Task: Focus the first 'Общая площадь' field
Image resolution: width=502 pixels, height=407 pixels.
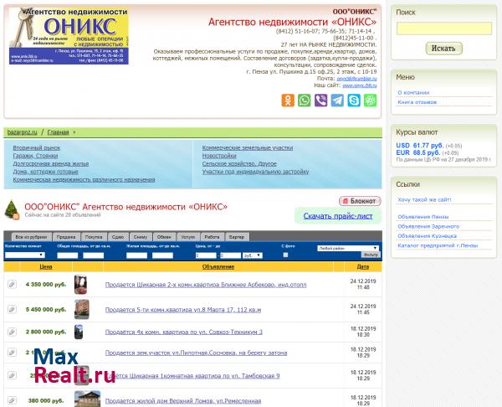Action: click(67, 255)
